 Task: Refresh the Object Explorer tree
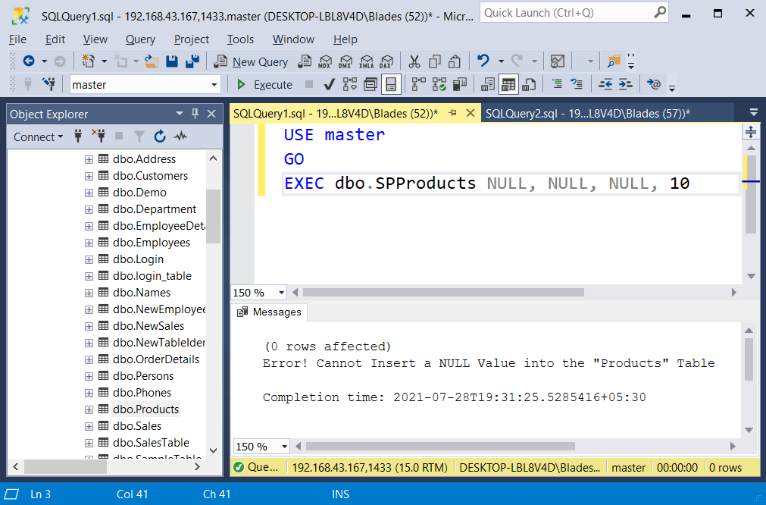pos(160,137)
